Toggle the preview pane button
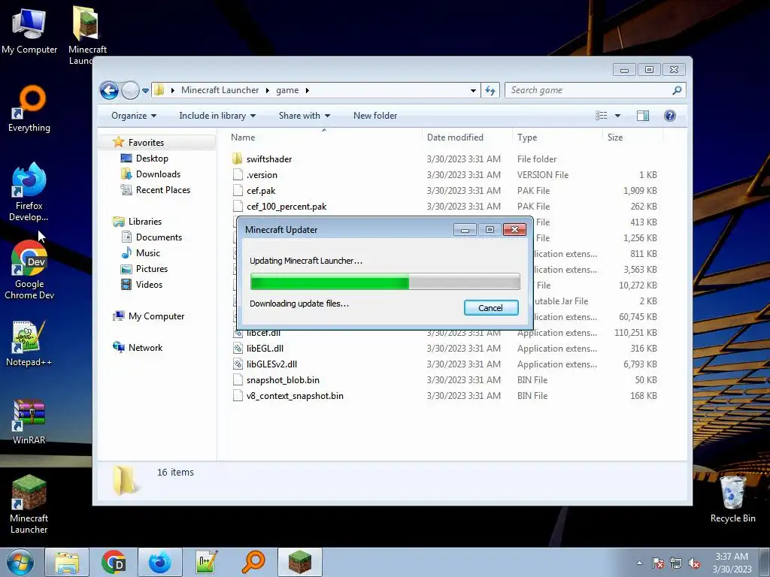This screenshot has height=577, width=770. coord(642,116)
